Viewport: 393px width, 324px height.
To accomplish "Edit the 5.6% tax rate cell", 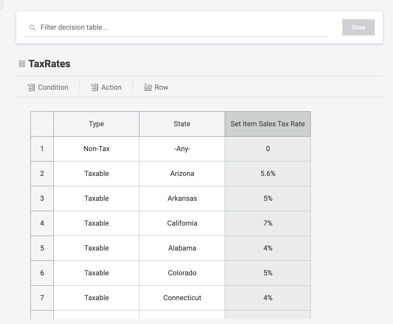I will click(268, 174).
